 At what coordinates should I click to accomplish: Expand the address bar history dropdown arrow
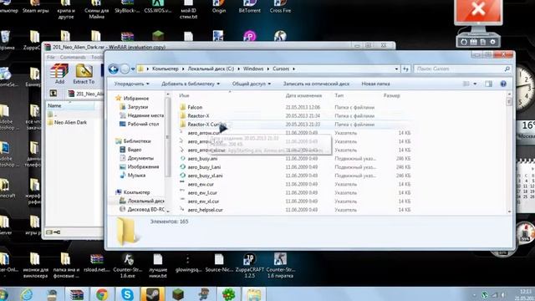[x=396, y=69]
